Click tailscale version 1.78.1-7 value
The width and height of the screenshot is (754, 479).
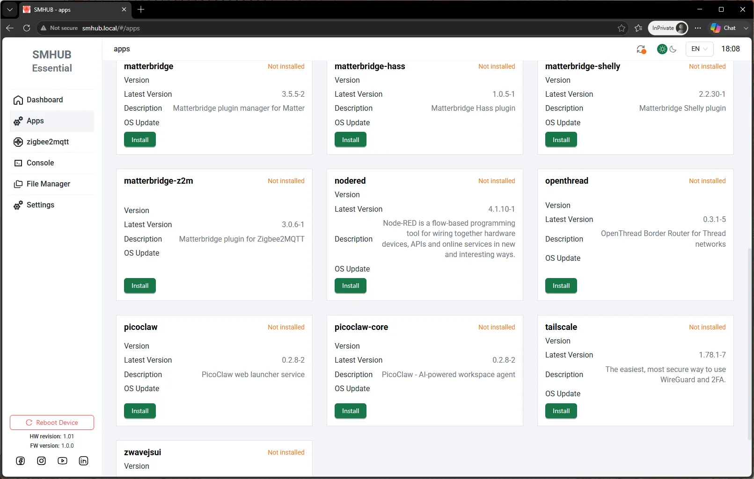tap(712, 355)
